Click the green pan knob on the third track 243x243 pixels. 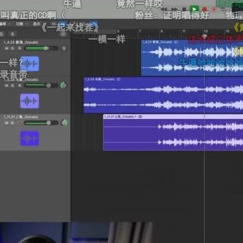(x=65, y=123)
